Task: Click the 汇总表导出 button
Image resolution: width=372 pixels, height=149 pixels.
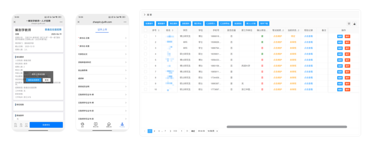Action: [225, 24]
